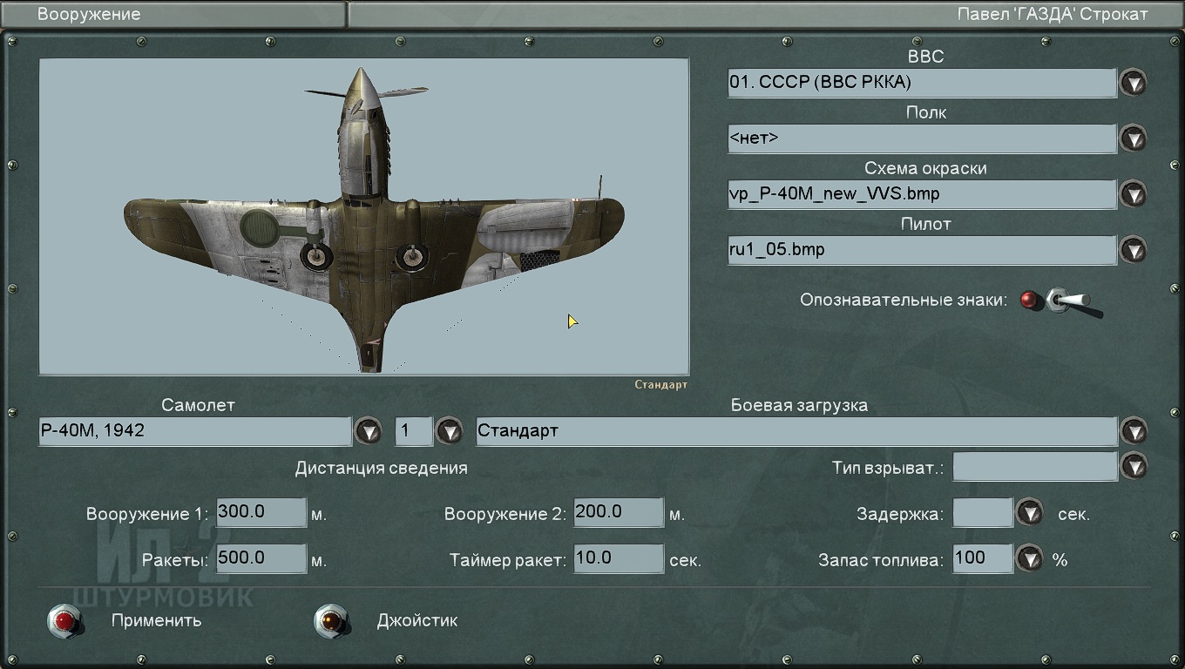Click the Ракеты distance field
This screenshot has height=669, width=1185.
coord(261,558)
